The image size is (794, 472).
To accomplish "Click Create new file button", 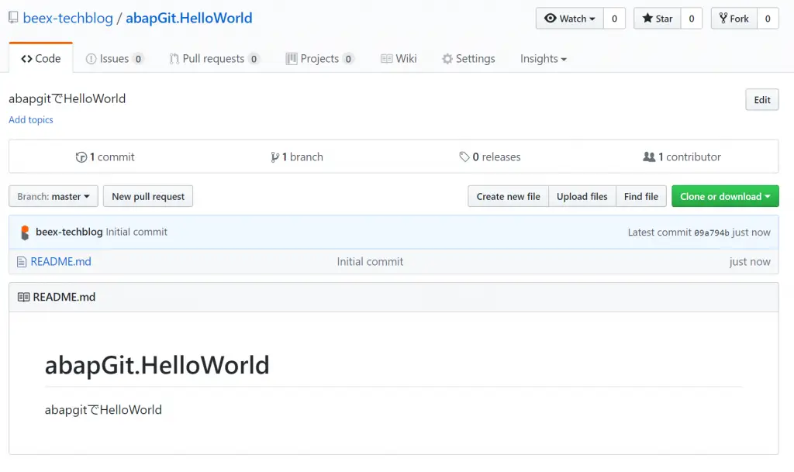I will (509, 196).
